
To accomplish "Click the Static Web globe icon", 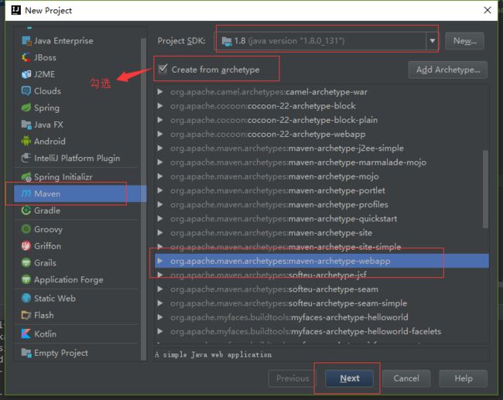I will (26, 298).
